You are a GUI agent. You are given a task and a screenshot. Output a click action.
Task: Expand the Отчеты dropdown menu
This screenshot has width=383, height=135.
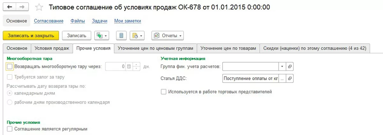tap(168, 36)
